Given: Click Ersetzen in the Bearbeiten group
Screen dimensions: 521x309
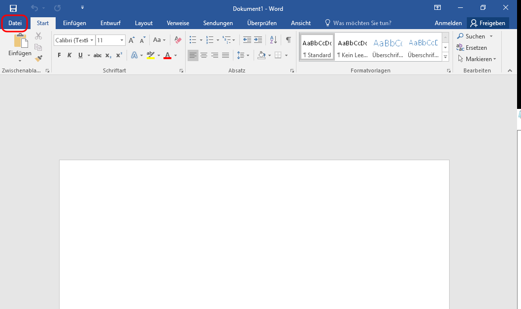Looking at the screenshot, I should 471,47.
